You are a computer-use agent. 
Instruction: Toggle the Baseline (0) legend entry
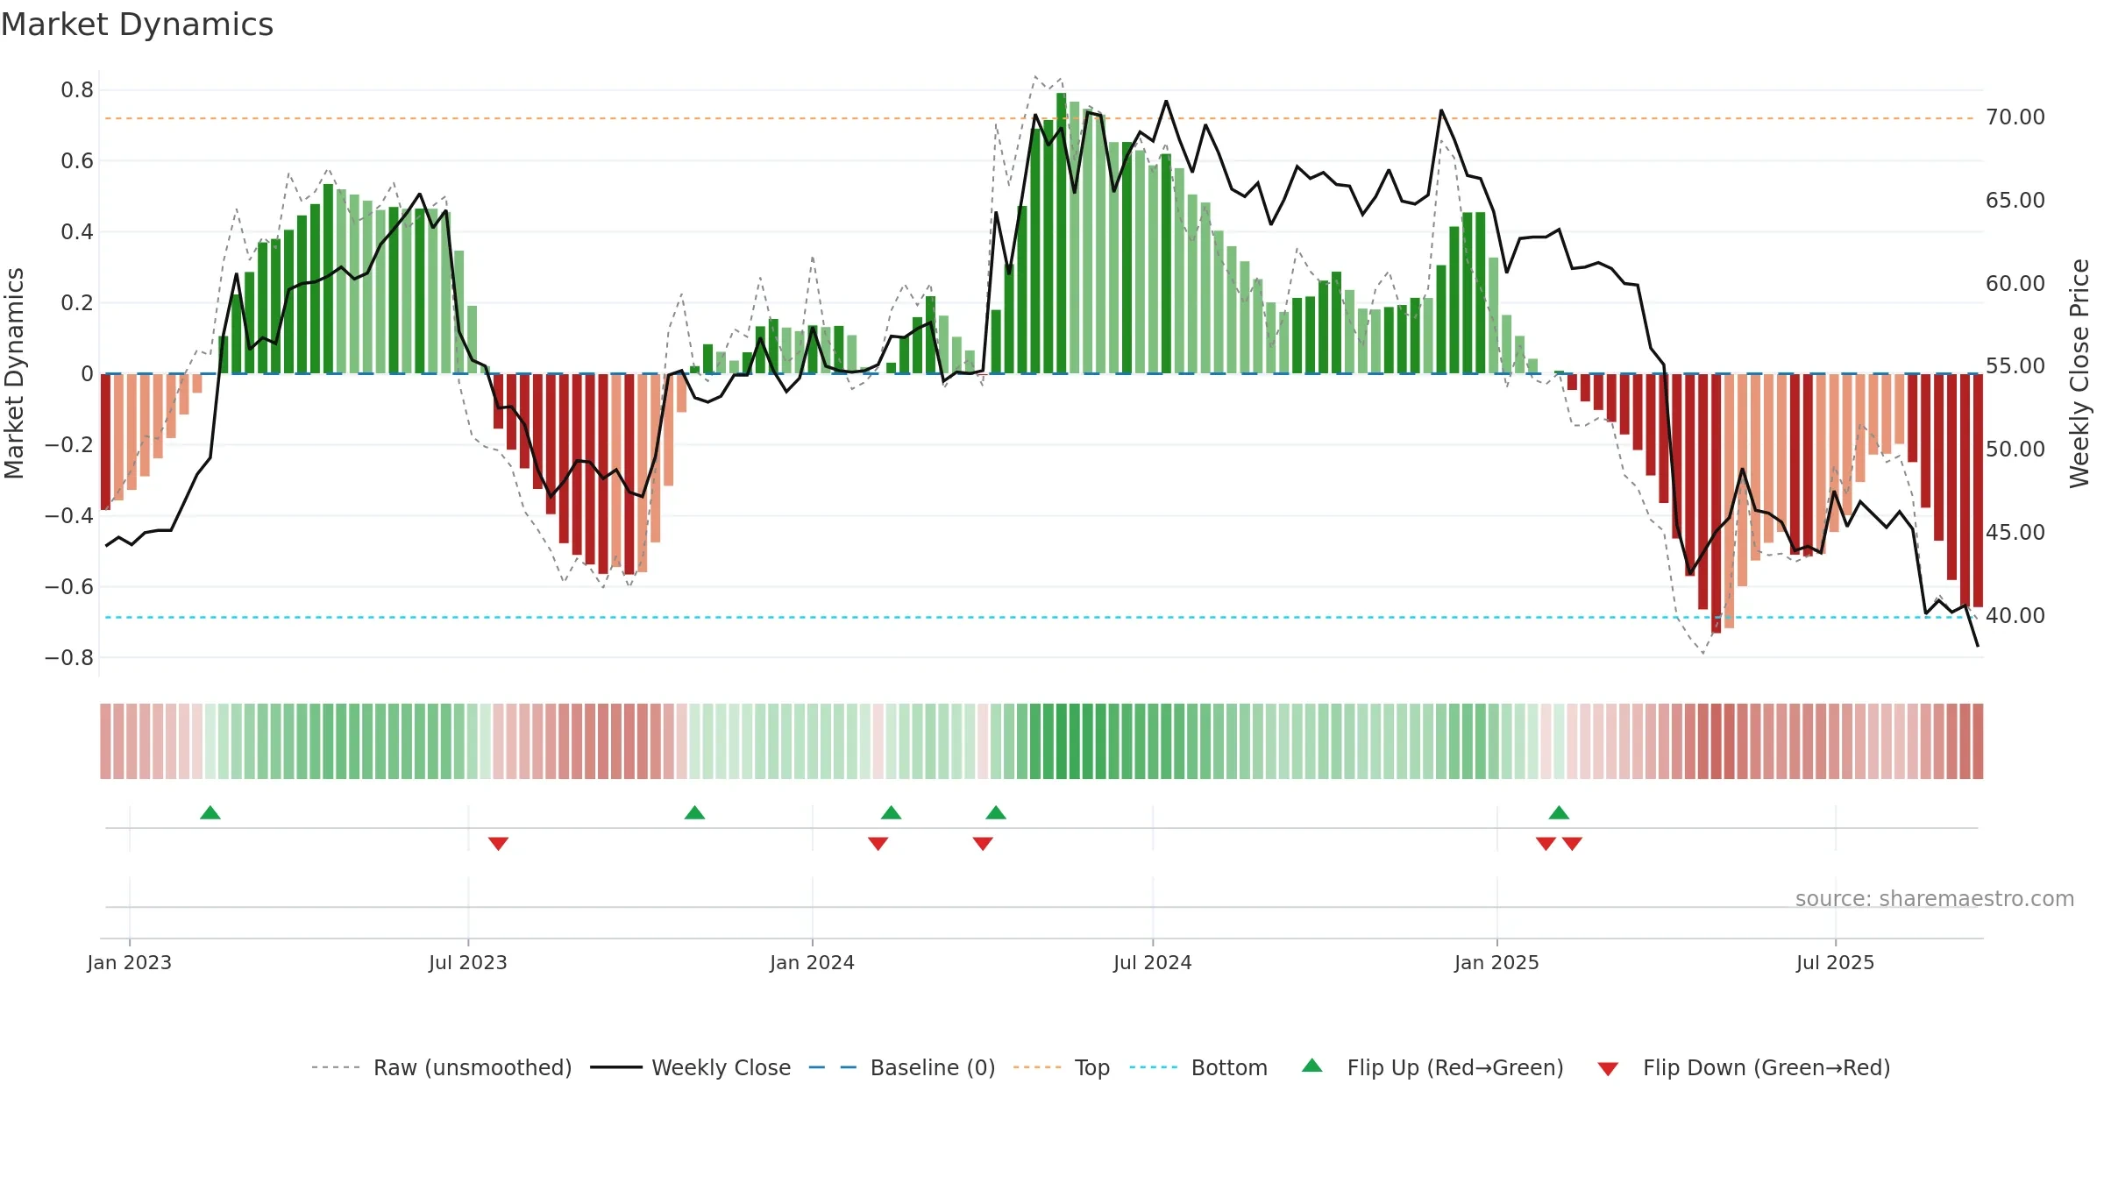coord(902,1067)
